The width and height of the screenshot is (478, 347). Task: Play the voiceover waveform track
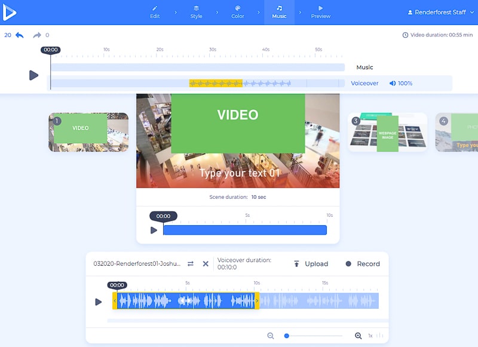[x=99, y=302]
